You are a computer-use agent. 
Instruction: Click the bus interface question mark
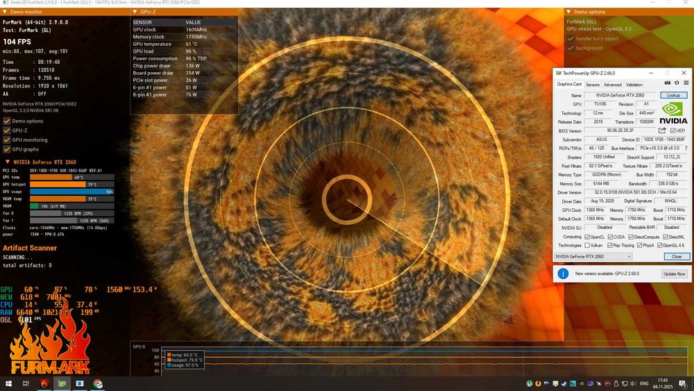[686, 149]
